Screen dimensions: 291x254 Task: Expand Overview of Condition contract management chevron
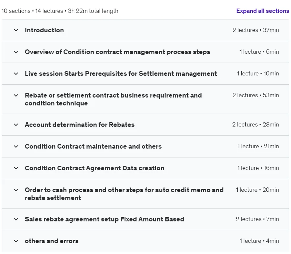[x=16, y=52]
